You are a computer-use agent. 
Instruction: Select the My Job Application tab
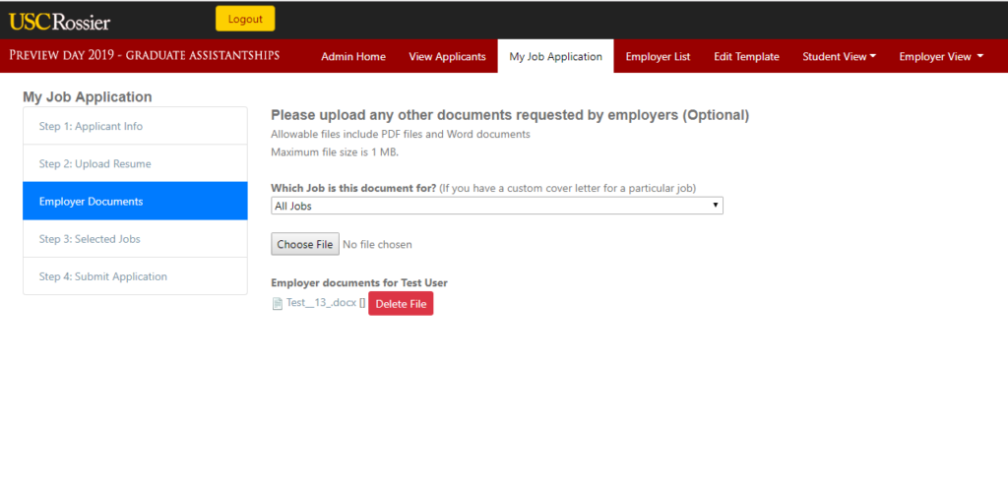tap(555, 56)
